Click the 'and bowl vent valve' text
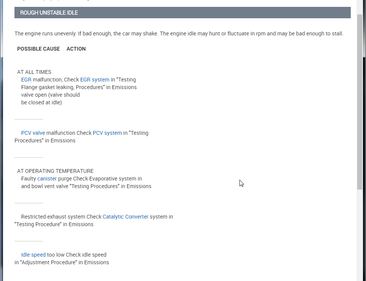The image size is (366, 281). click(45, 186)
